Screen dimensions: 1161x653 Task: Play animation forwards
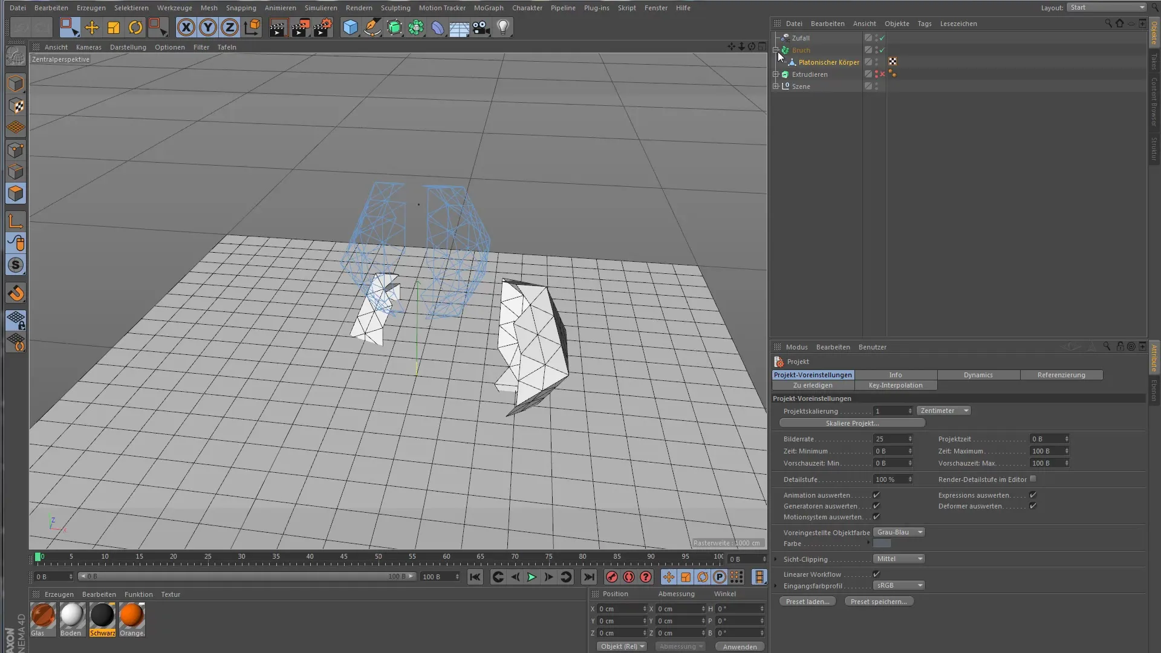tap(532, 577)
